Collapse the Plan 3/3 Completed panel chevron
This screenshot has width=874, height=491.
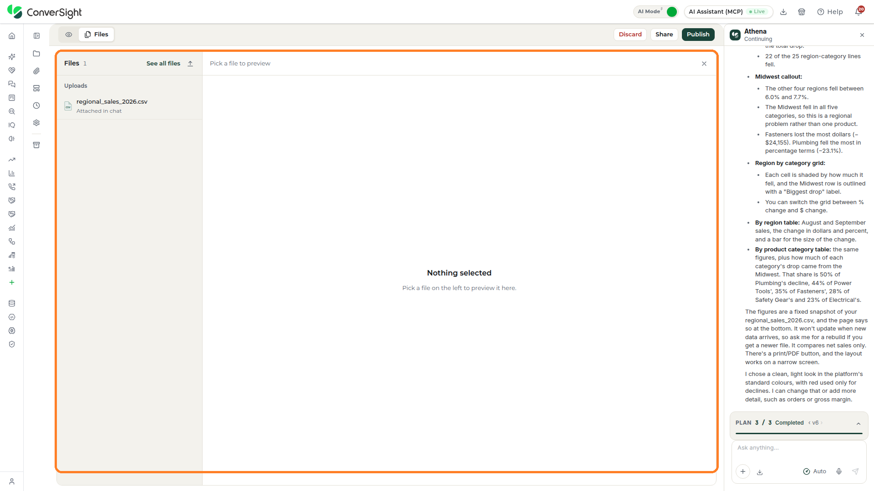click(x=859, y=424)
